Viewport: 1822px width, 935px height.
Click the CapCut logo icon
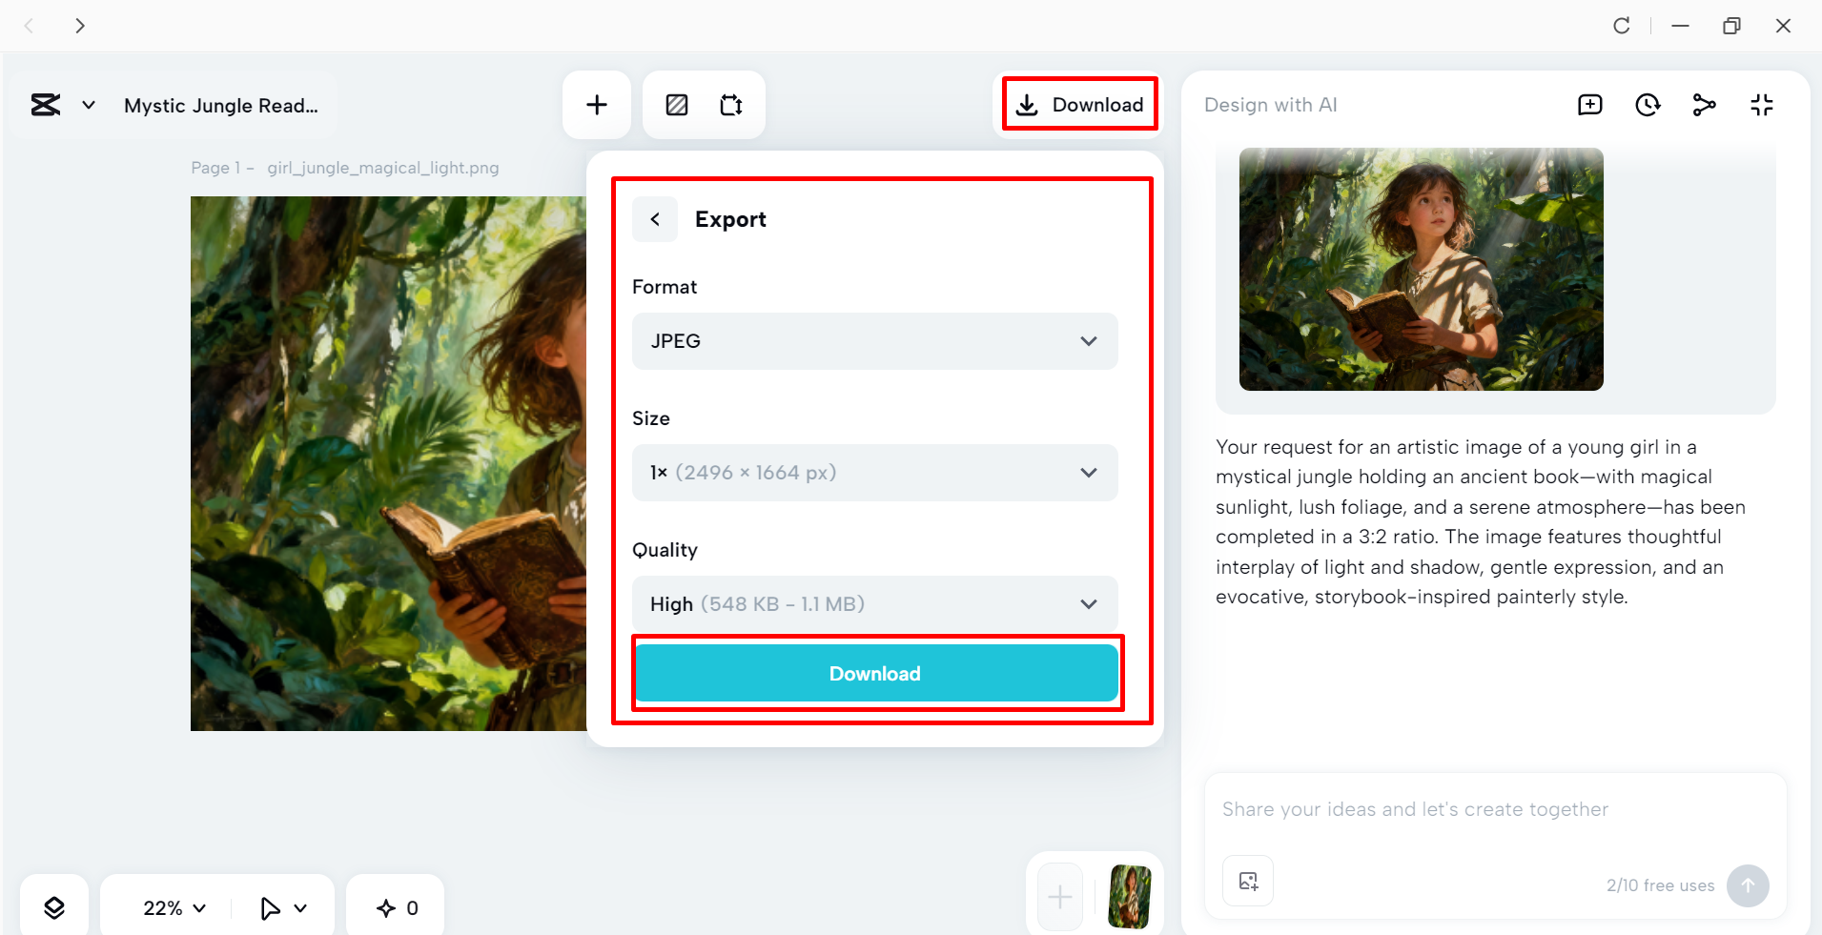pyautogui.click(x=46, y=105)
